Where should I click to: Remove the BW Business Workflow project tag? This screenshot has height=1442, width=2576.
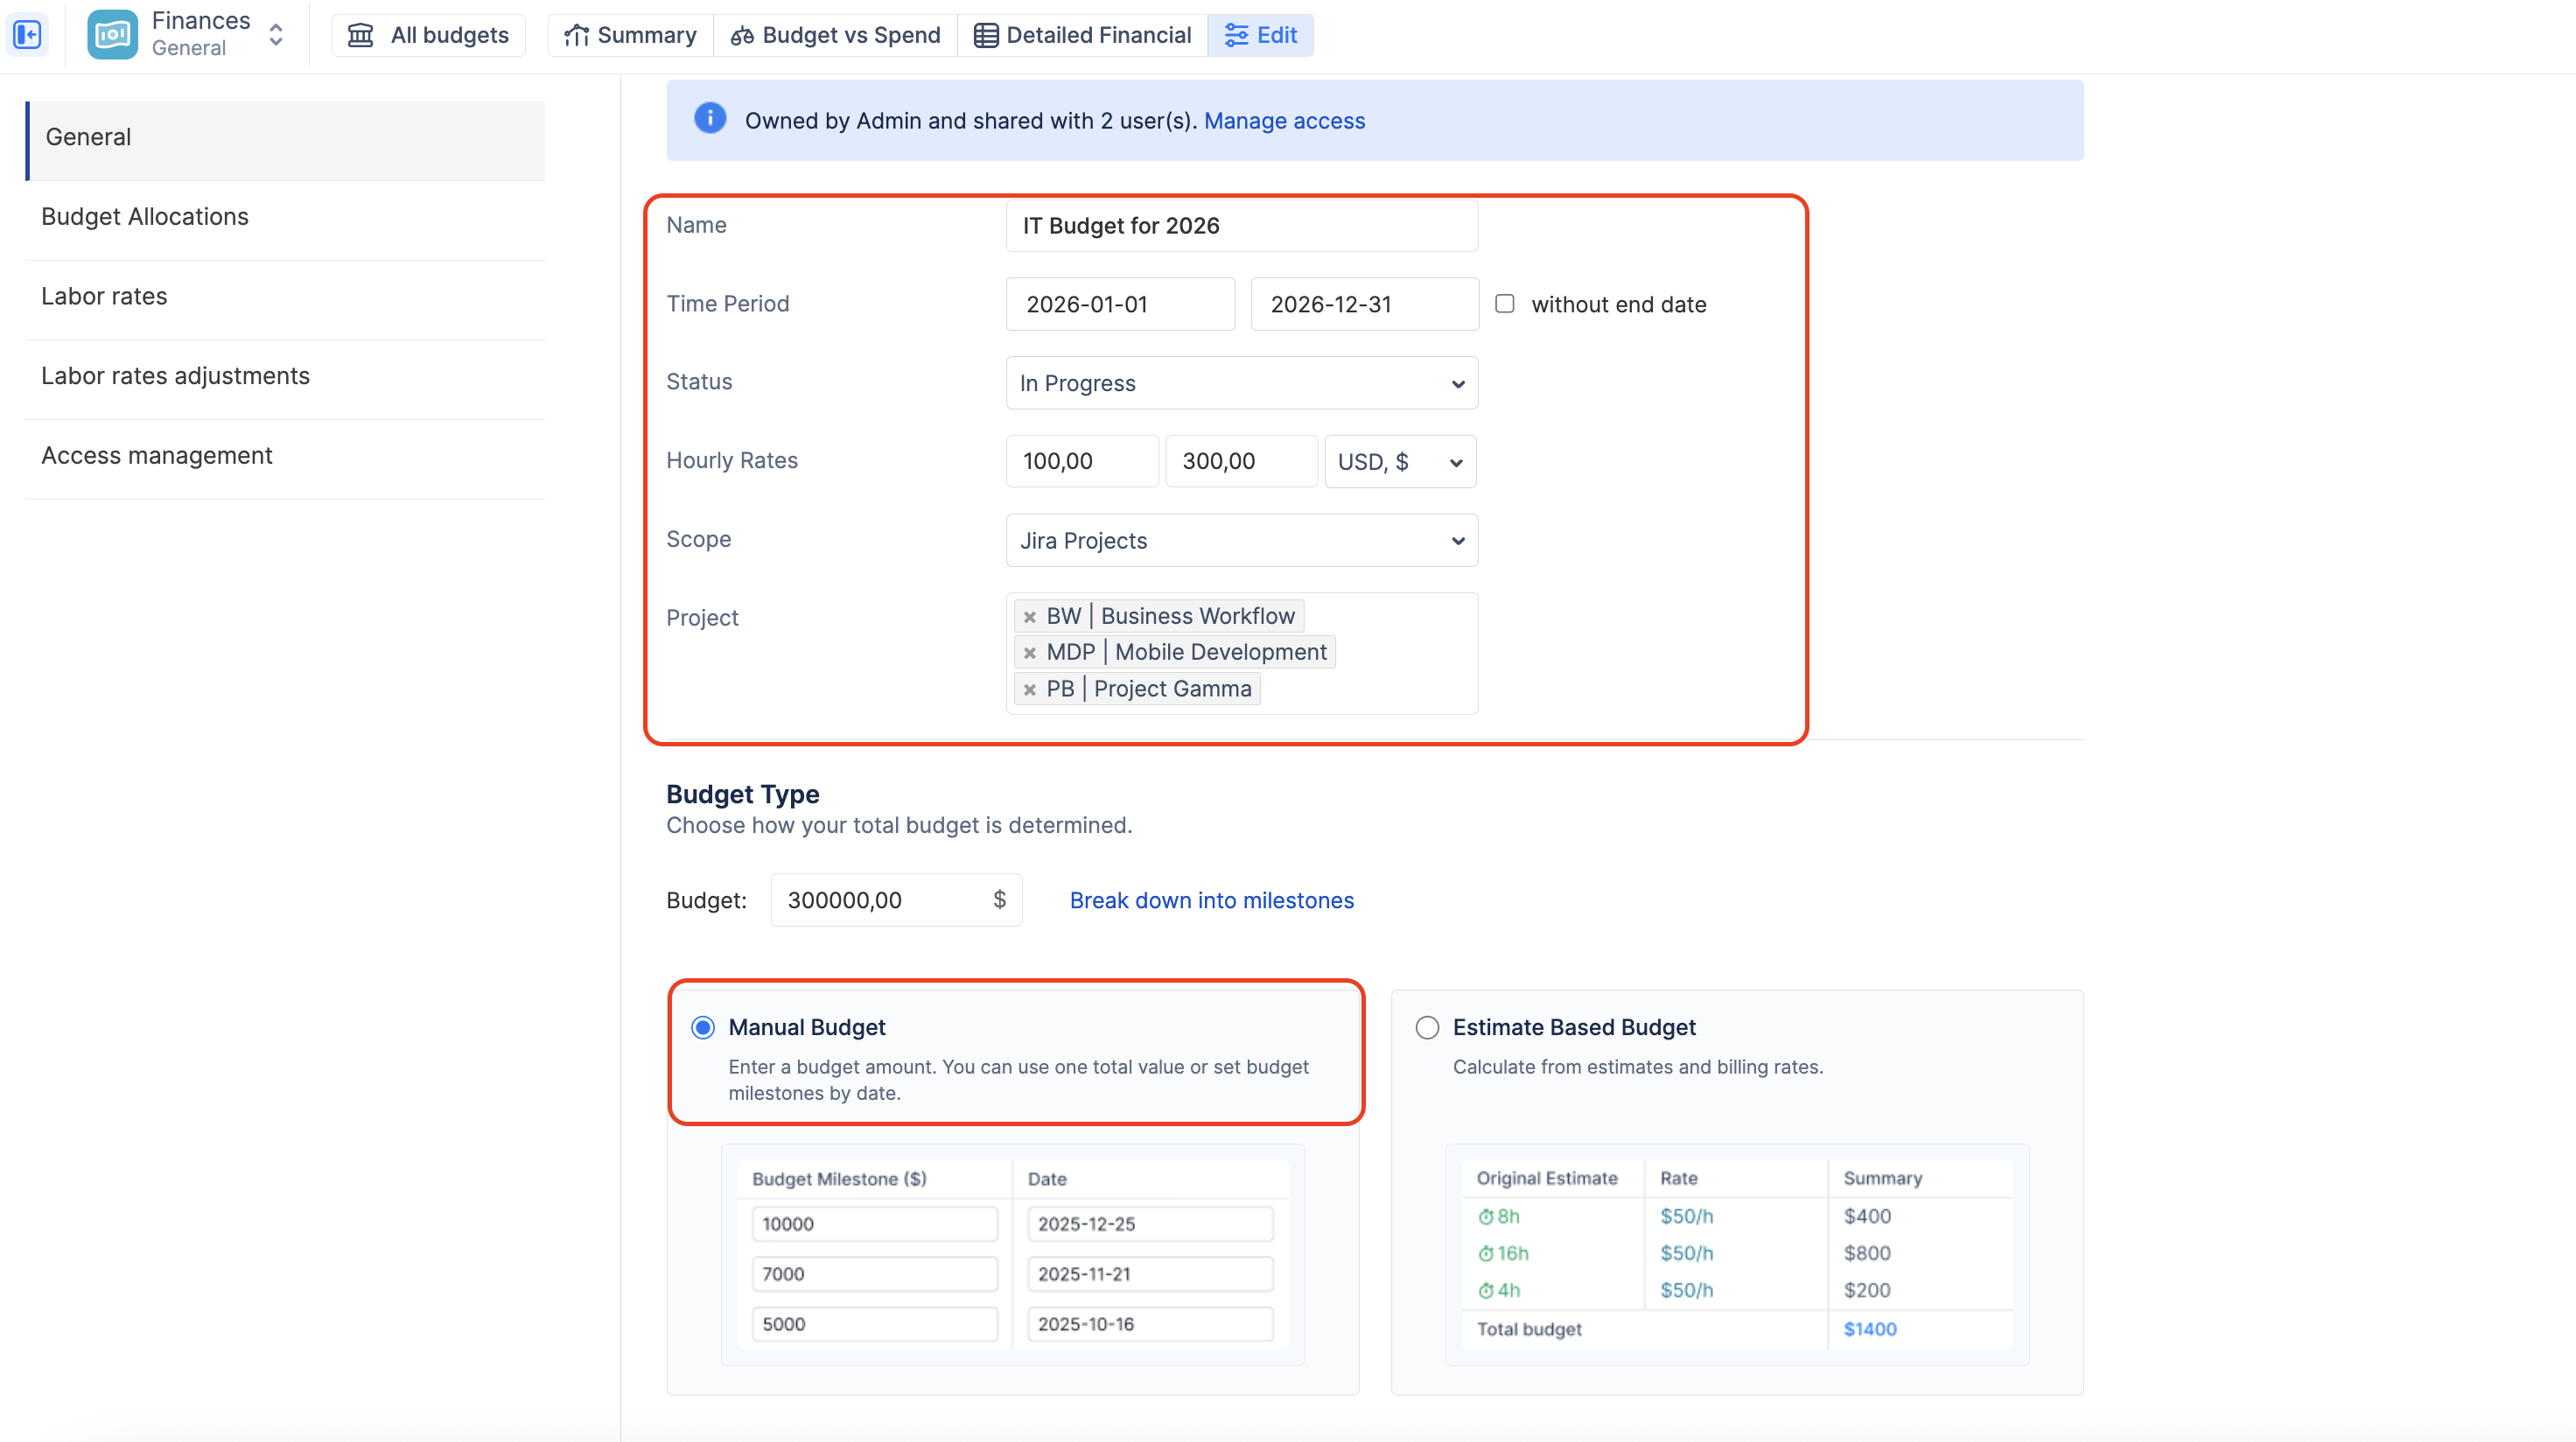pos(1029,617)
